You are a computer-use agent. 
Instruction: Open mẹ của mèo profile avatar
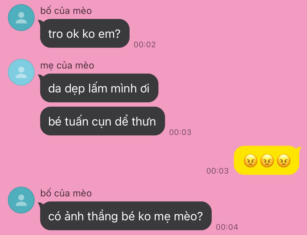pos(21,72)
